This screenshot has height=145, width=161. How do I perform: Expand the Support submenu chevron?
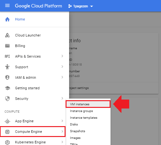(62, 67)
